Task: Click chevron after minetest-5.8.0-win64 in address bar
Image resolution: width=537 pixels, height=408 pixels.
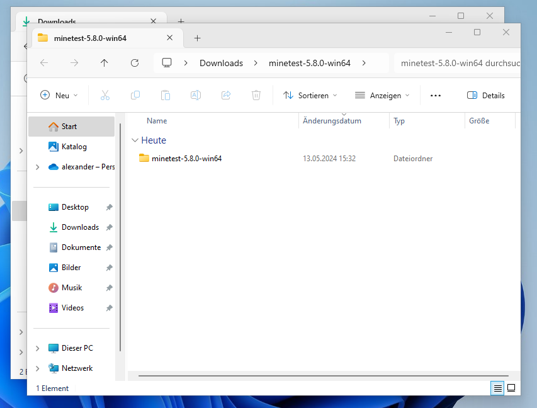Action: click(x=364, y=63)
